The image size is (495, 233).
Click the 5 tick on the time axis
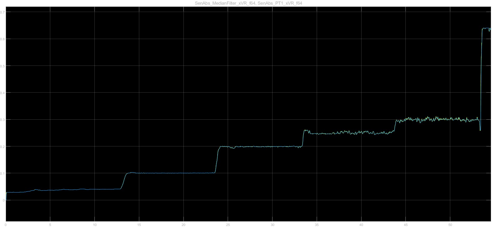(x=50, y=225)
